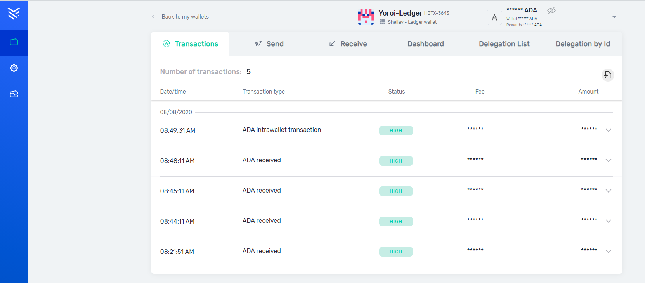The height and width of the screenshot is (283, 645).
Task: Open the Delegation List tab
Action: (504, 44)
